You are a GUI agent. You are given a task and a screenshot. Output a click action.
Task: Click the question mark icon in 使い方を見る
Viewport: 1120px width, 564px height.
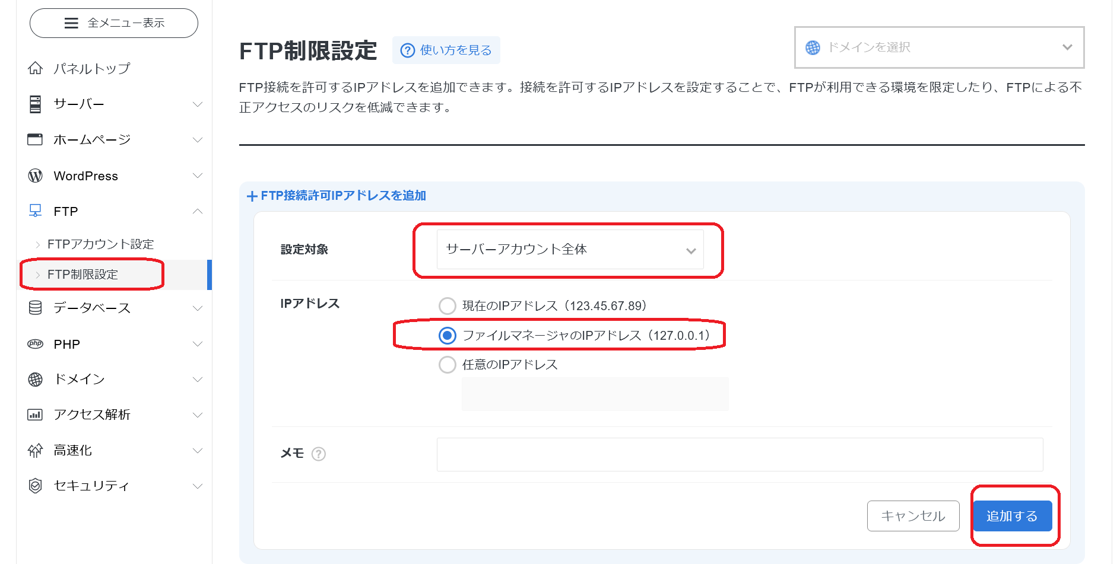(408, 50)
